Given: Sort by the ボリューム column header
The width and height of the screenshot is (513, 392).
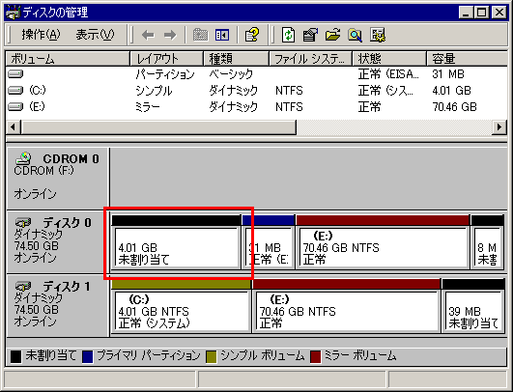Looking at the screenshot, I should [68, 59].
